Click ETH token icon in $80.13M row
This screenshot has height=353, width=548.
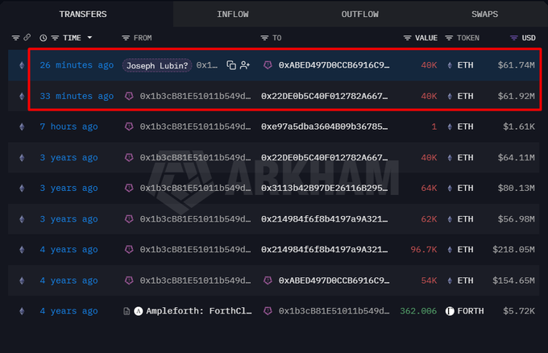[x=450, y=188]
